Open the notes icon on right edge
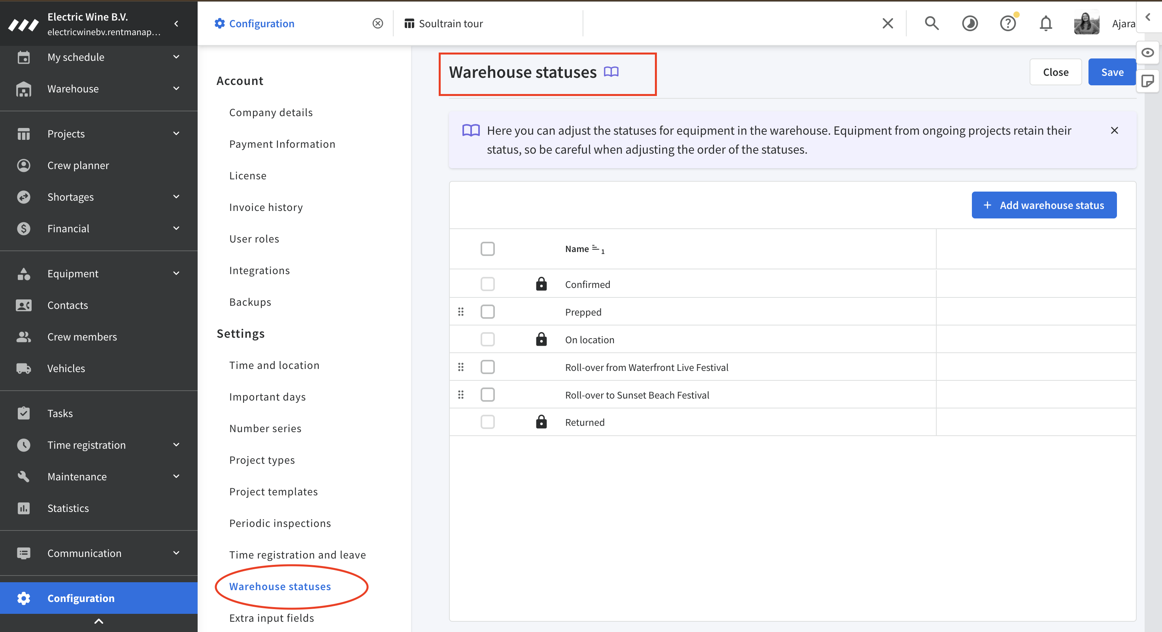The height and width of the screenshot is (632, 1162). (x=1147, y=81)
